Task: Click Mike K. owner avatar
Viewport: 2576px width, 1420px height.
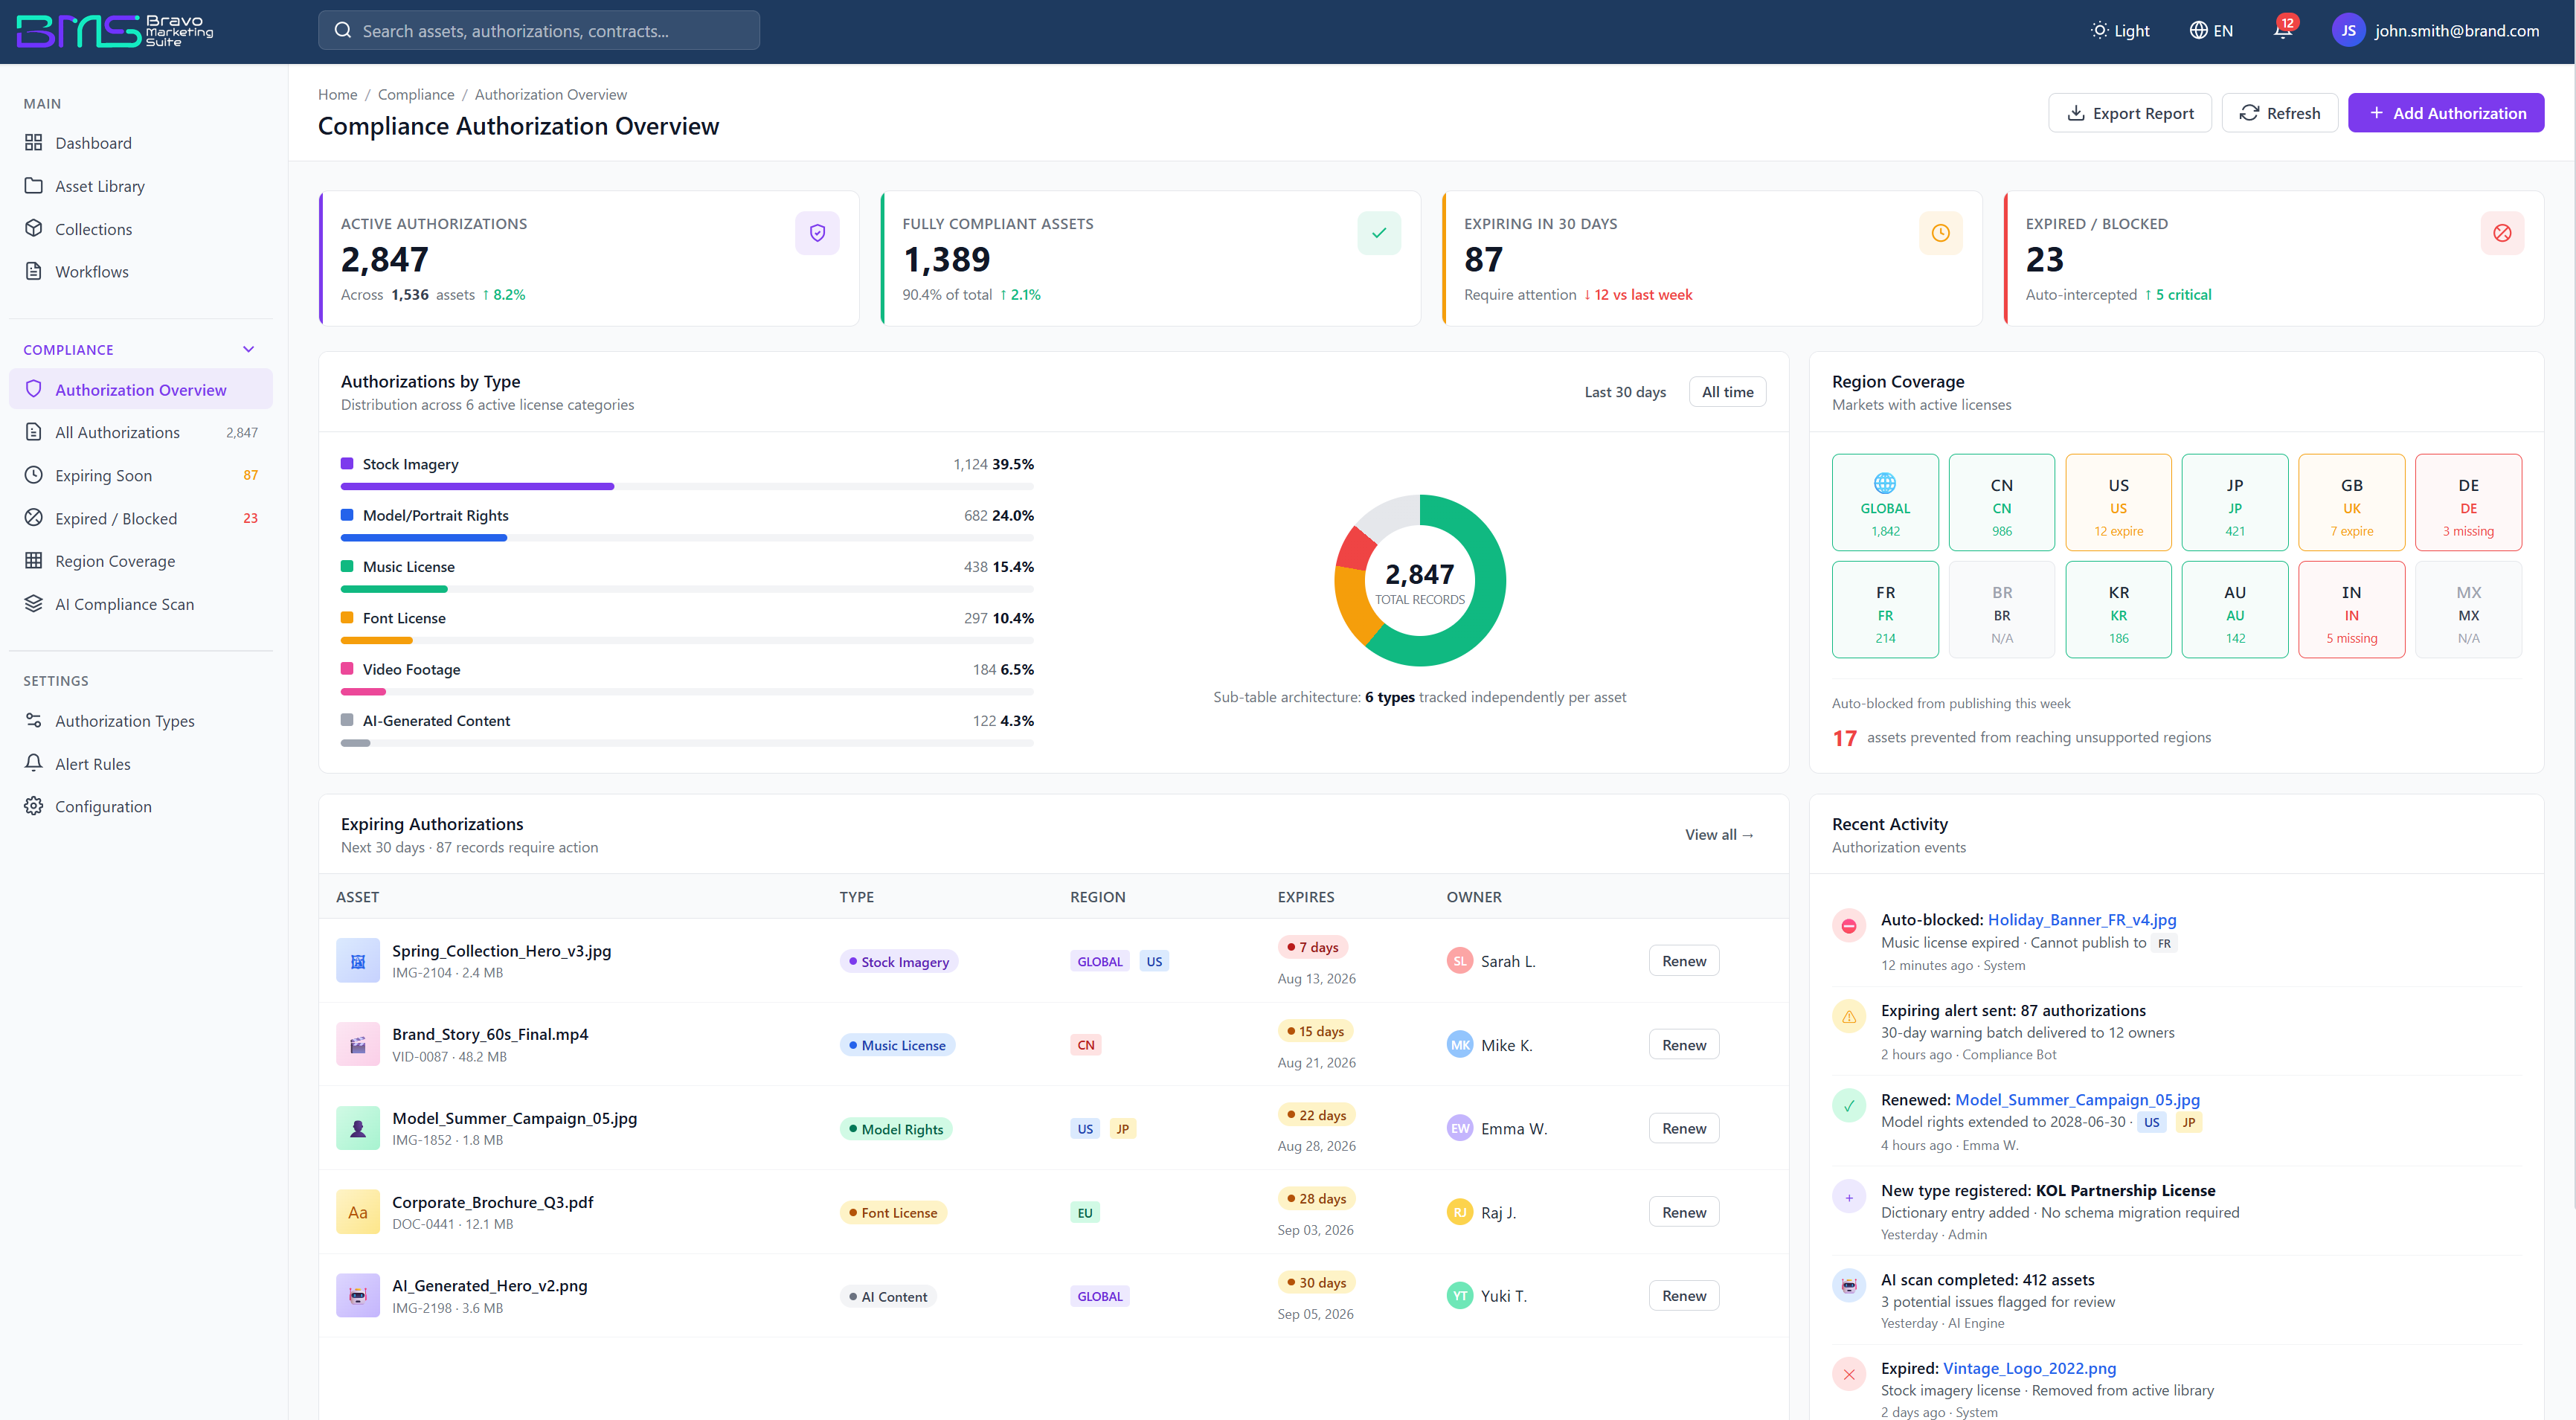Action: point(1460,1045)
